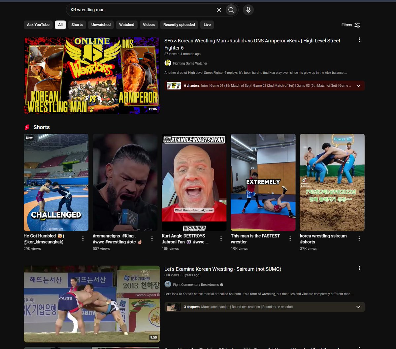The width and height of the screenshot is (396, 349).
Task: Open the Filters sliders icon
Action: coord(357,25)
